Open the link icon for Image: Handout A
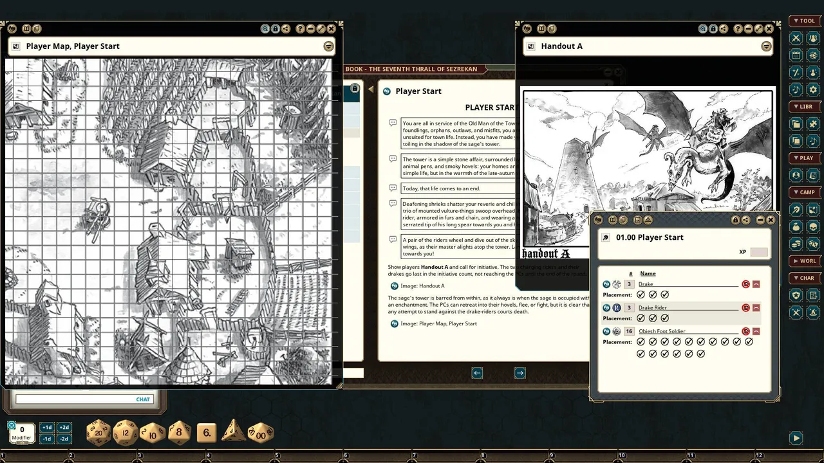Viewport: 824px width, 463px height. (x=394, y=286)
